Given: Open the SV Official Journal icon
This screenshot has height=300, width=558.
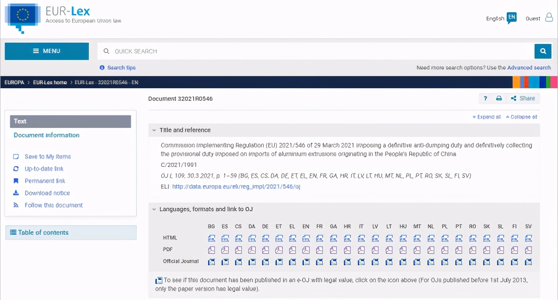Looking at the screenshot, I should click(528, 262).
